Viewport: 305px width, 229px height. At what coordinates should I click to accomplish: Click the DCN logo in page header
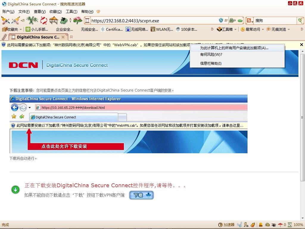(x=23, y=65)
